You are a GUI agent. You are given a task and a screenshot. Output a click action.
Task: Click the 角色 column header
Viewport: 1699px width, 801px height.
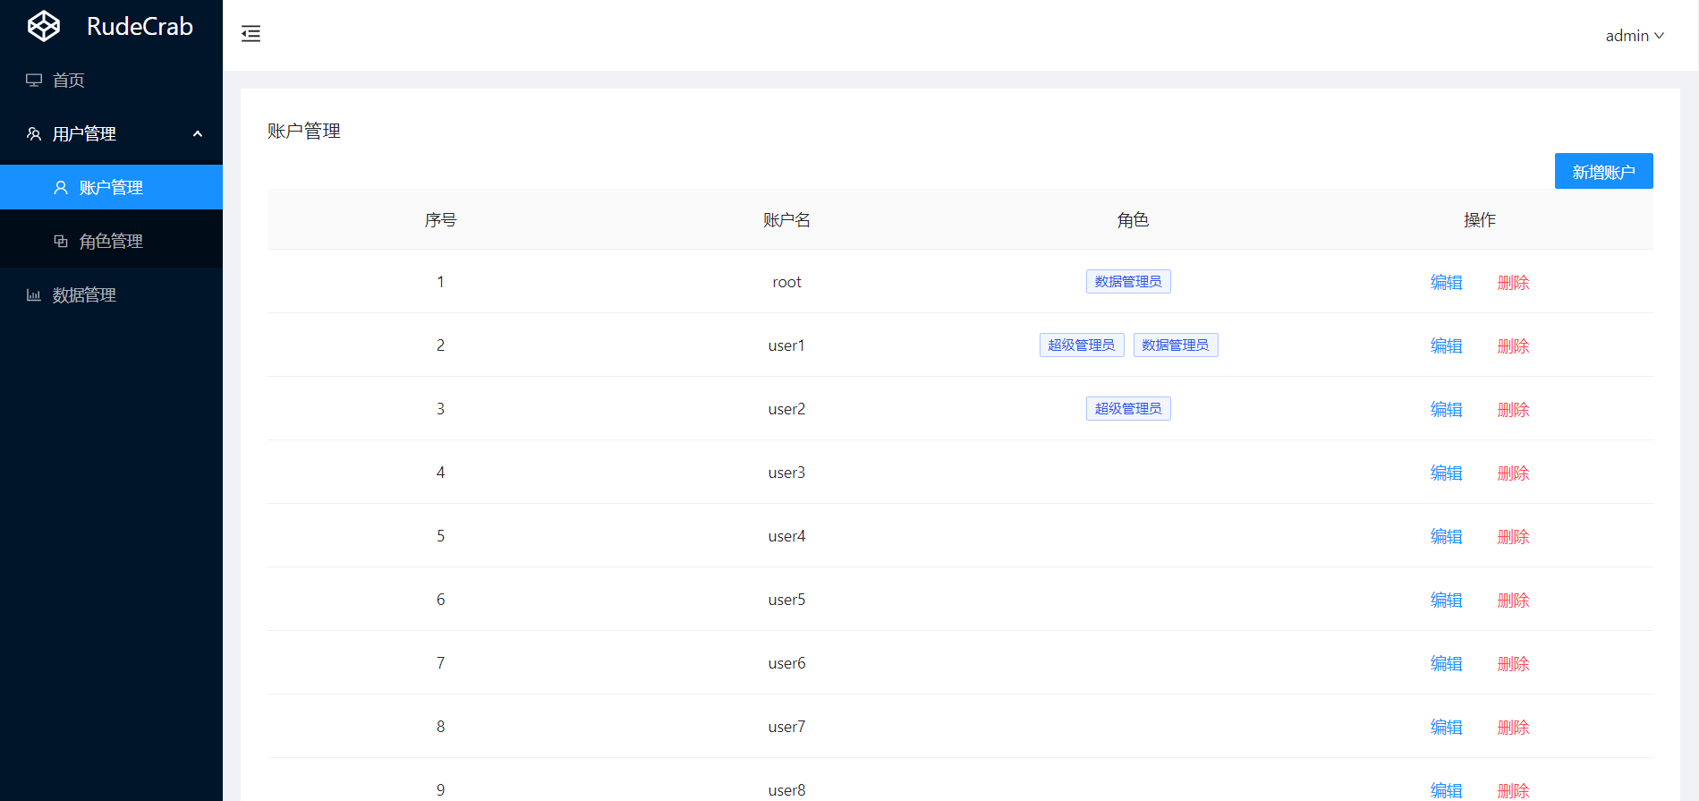pyautogui.click(x=1133, y=219)
